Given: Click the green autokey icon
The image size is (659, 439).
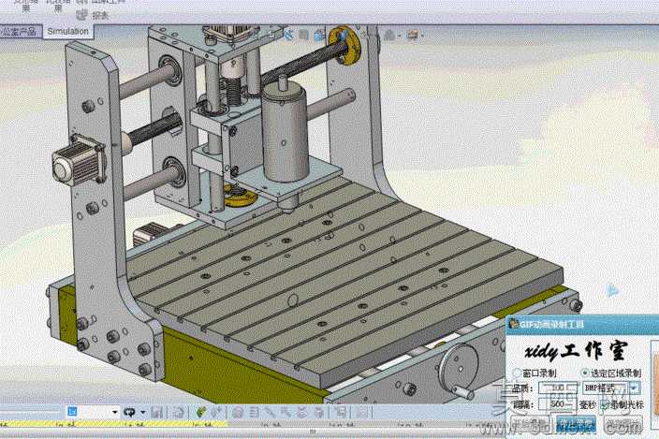Looking at the screenshot, I should (x=201, y=412).
